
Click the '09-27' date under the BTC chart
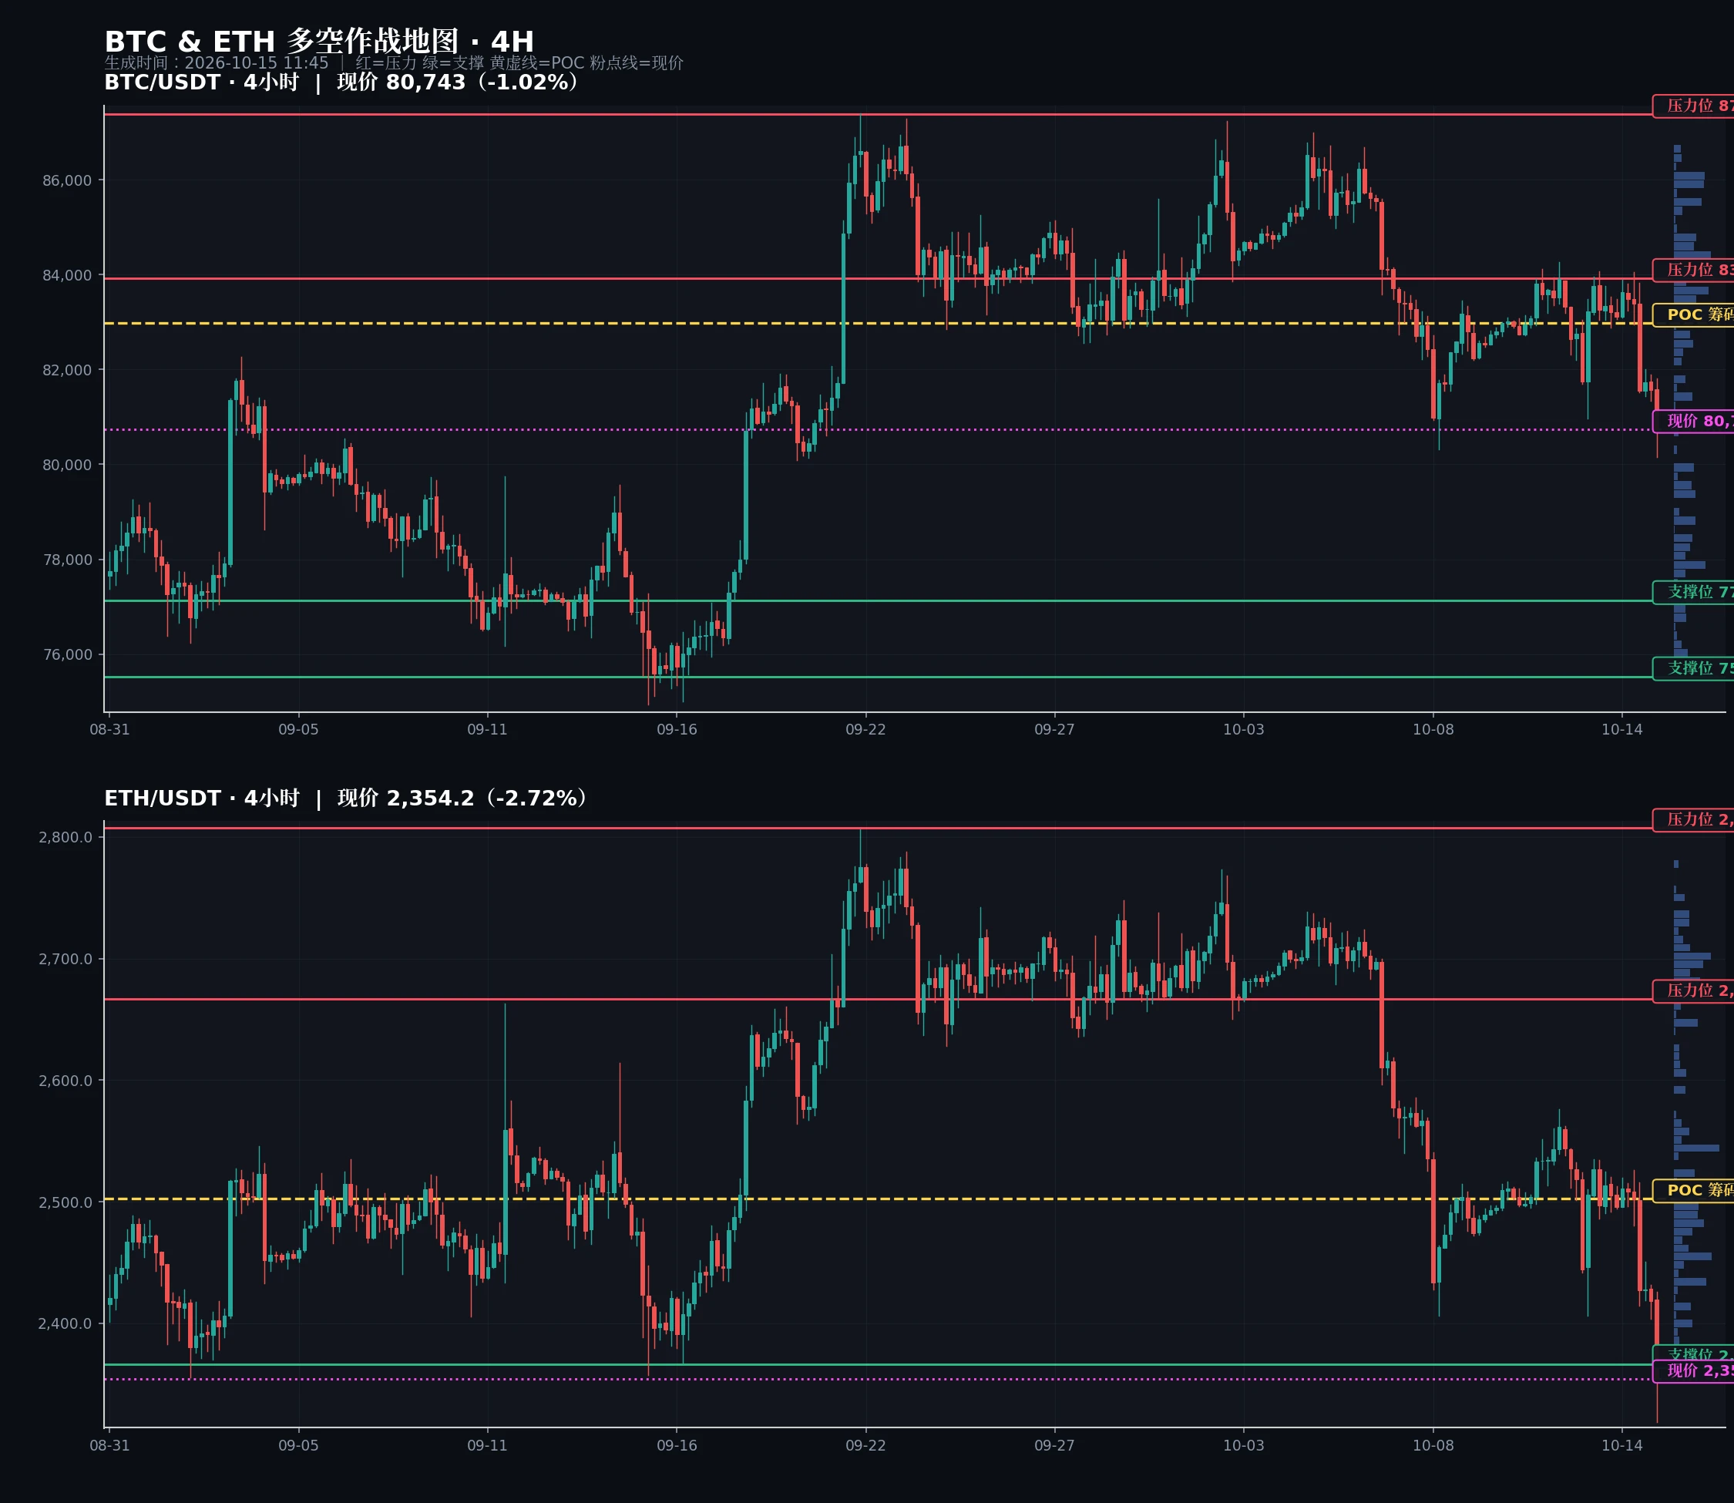click(1054, 730)
